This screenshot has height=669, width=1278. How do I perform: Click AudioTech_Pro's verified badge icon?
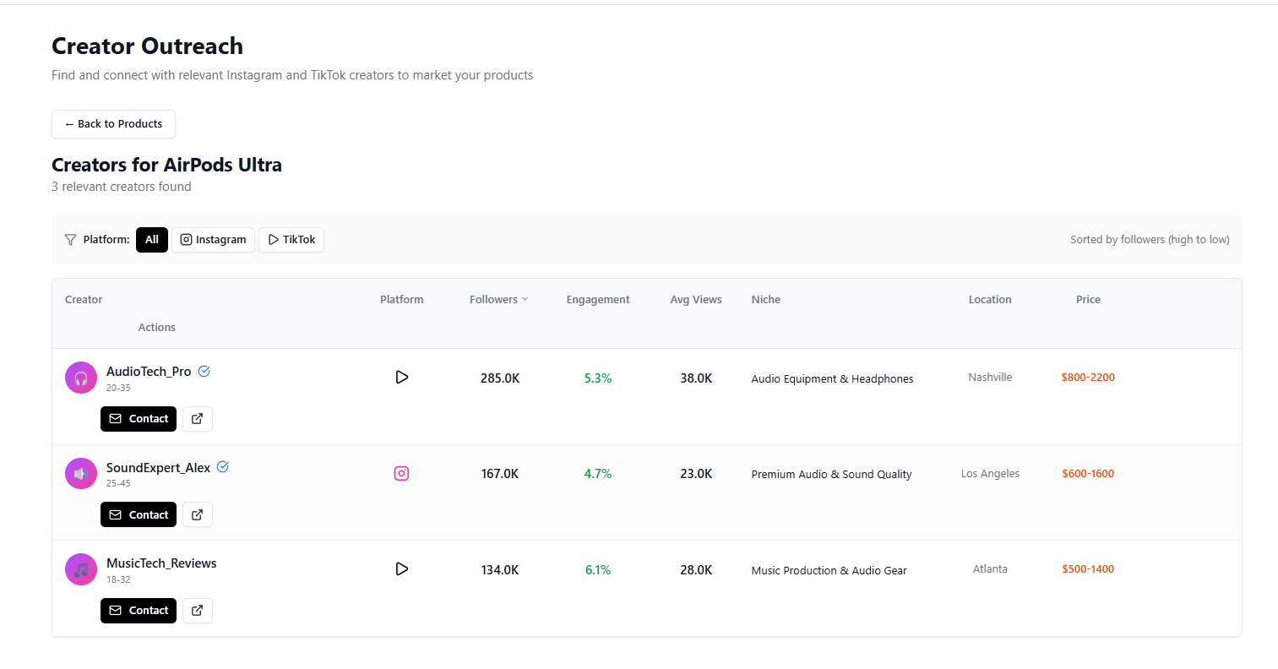coord(204,371)
